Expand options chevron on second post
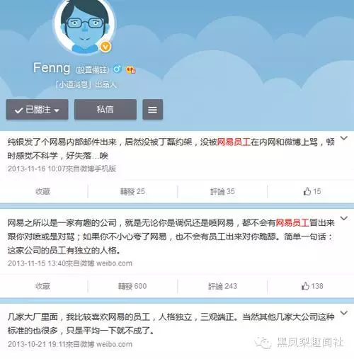The image size is (354, 359). [344, 218]
